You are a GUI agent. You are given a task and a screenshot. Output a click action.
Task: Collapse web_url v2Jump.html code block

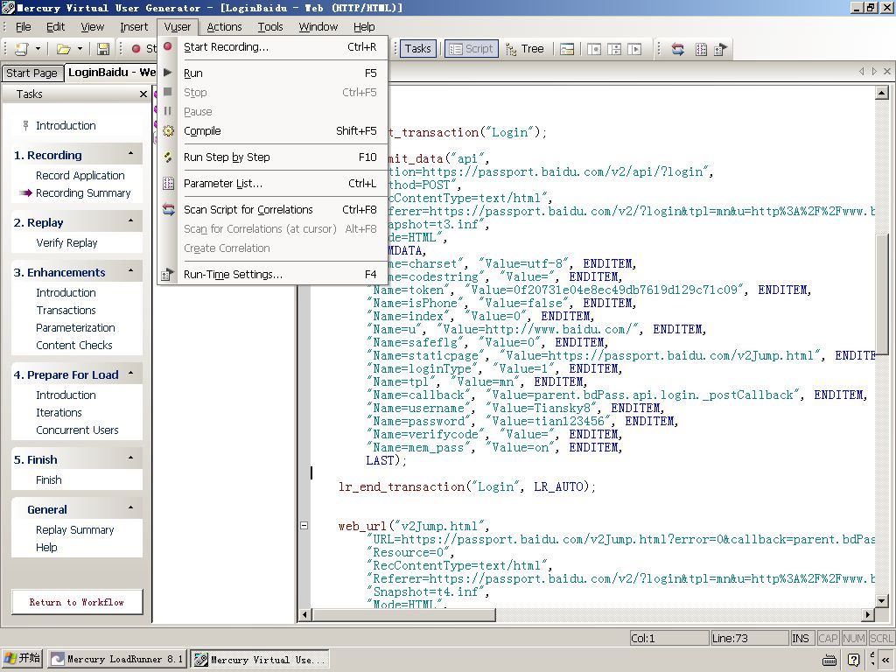[x=304, y=526]
